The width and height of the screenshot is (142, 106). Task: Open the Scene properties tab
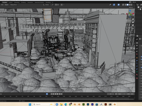(137, 51)
